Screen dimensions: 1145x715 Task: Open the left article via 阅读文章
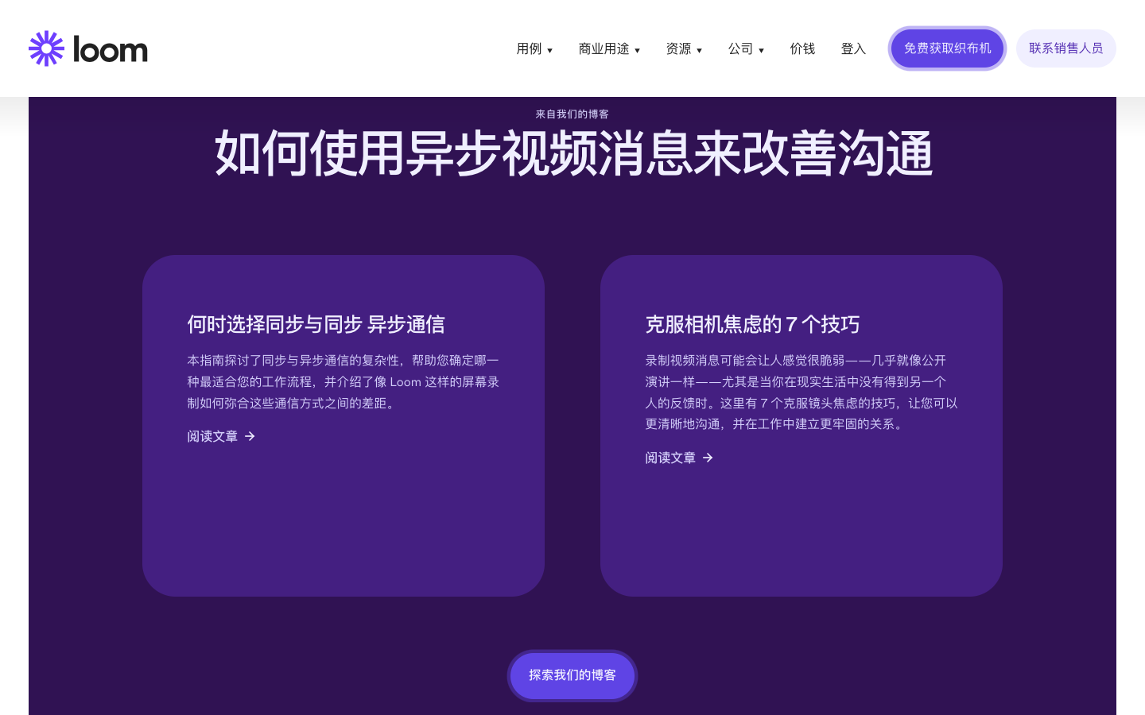tap(212, 436)
